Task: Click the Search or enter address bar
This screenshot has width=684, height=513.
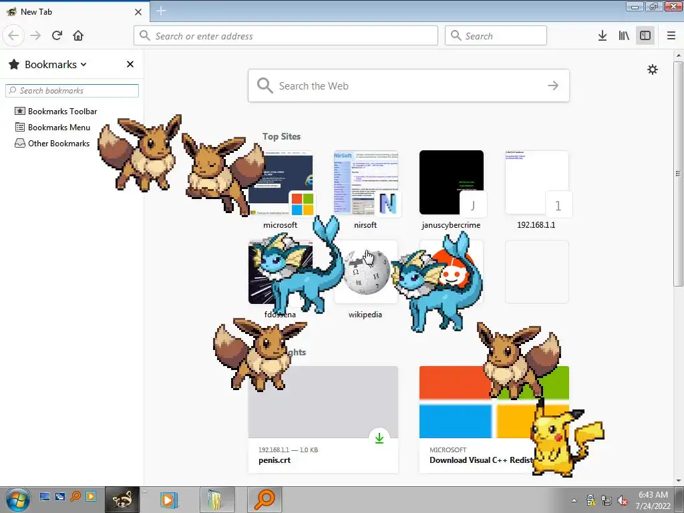Action: (286, 36)
